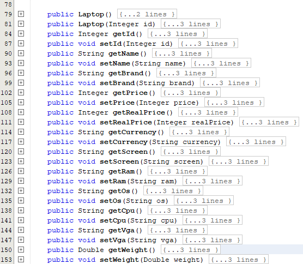Expand the plus box beside setBrand method
Image resolution: width=303 pixels, height=264 pixels.
click(x=21, y=83)
